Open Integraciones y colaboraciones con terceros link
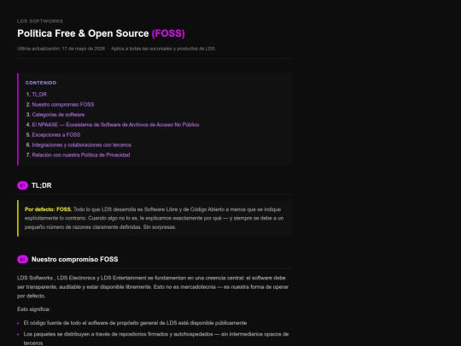 click(x=82, y=144)
